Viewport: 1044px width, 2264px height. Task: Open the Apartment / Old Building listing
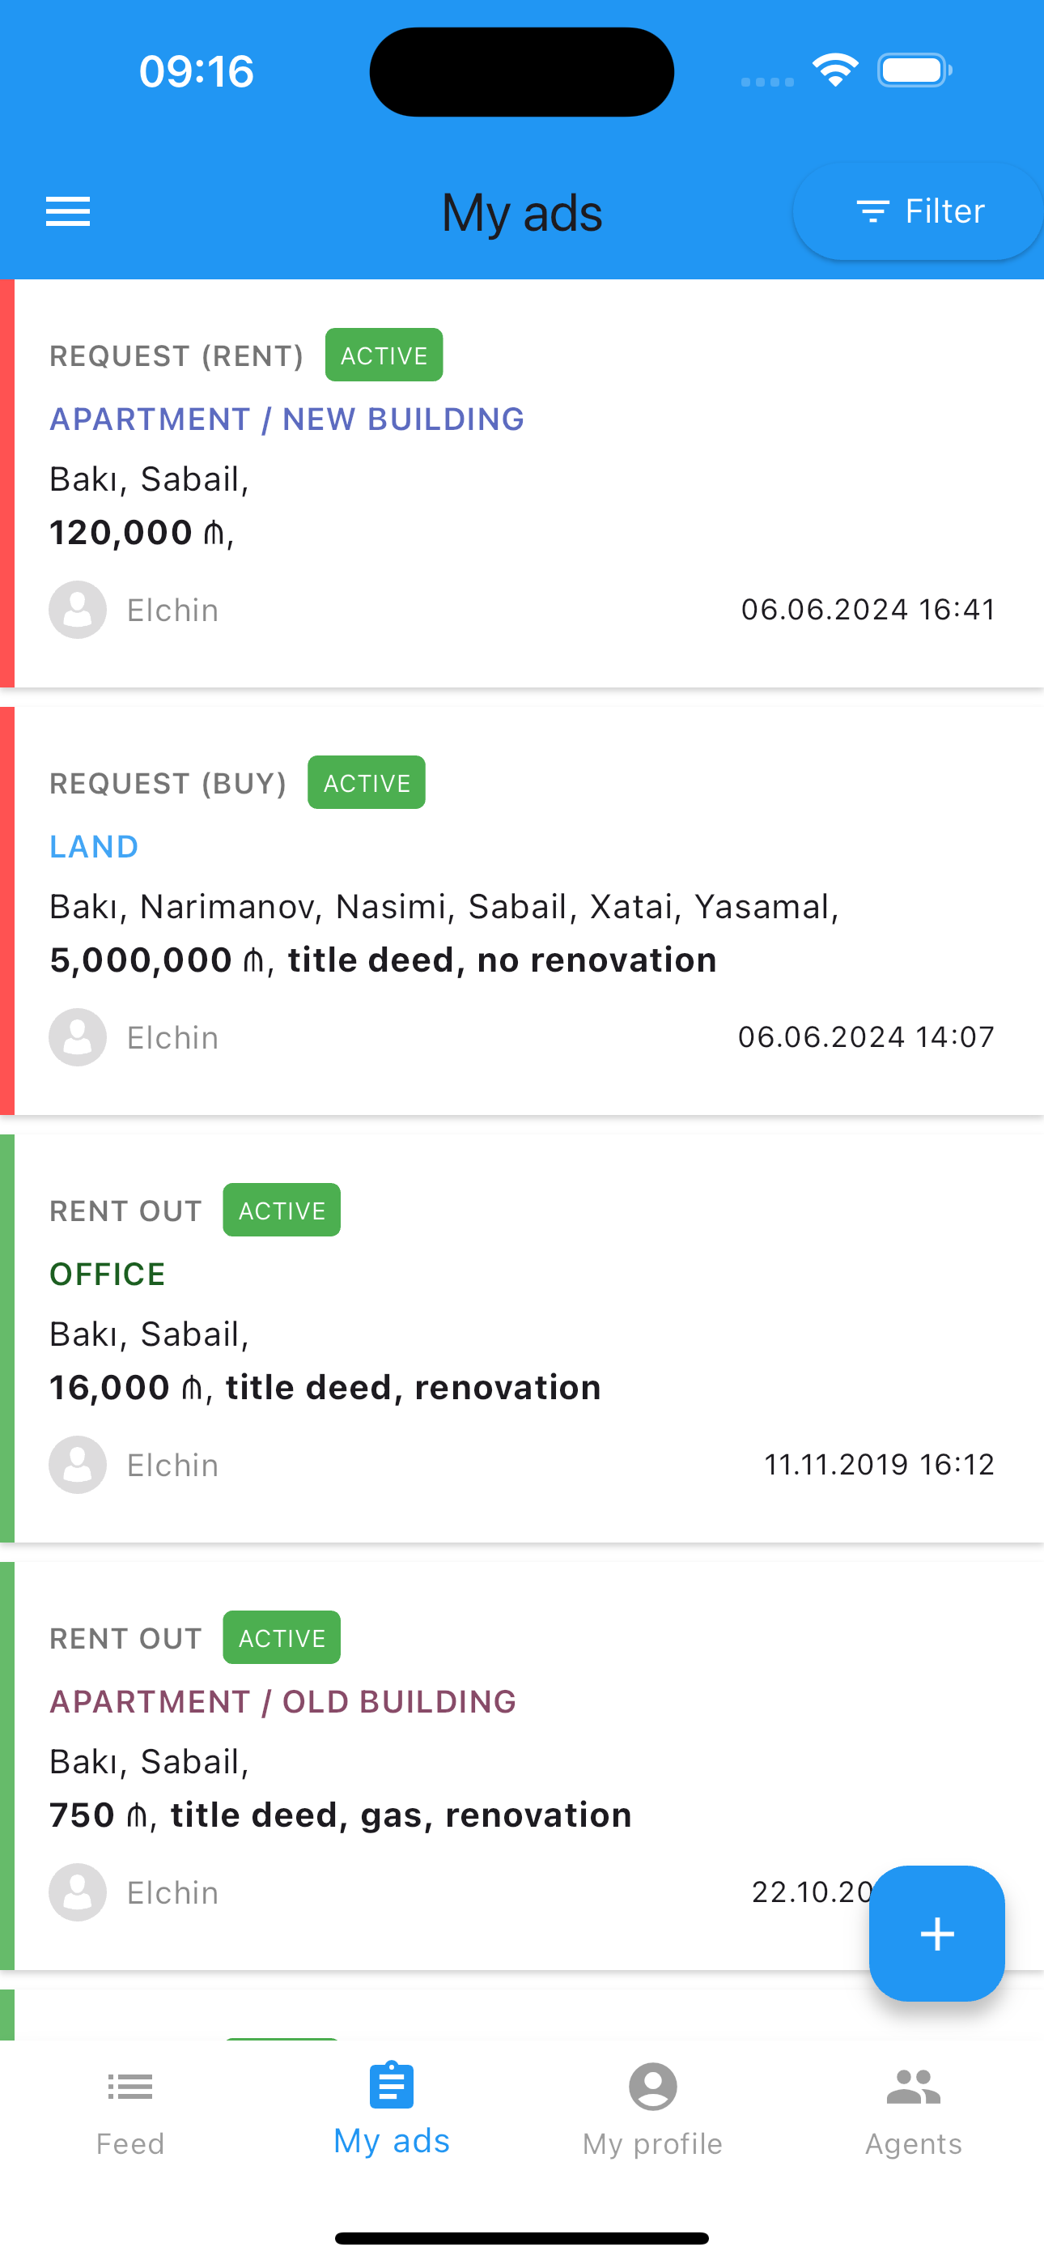click(282, 1701)
